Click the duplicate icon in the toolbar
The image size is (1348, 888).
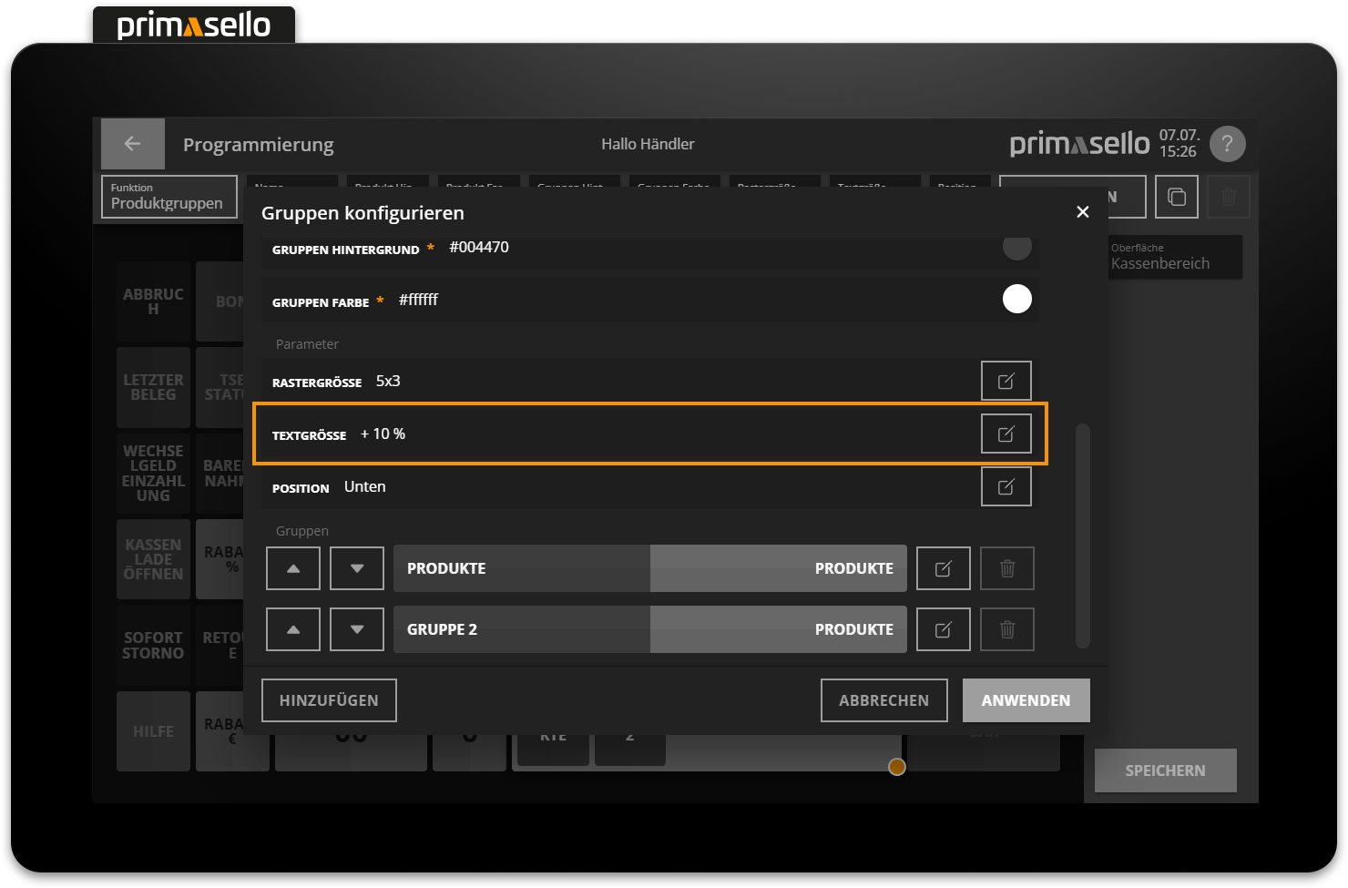(1176, 196)
